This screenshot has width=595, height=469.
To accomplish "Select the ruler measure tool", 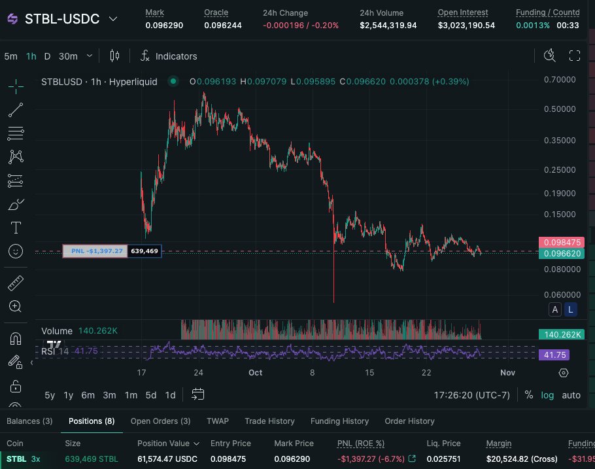I will (16, 283).
